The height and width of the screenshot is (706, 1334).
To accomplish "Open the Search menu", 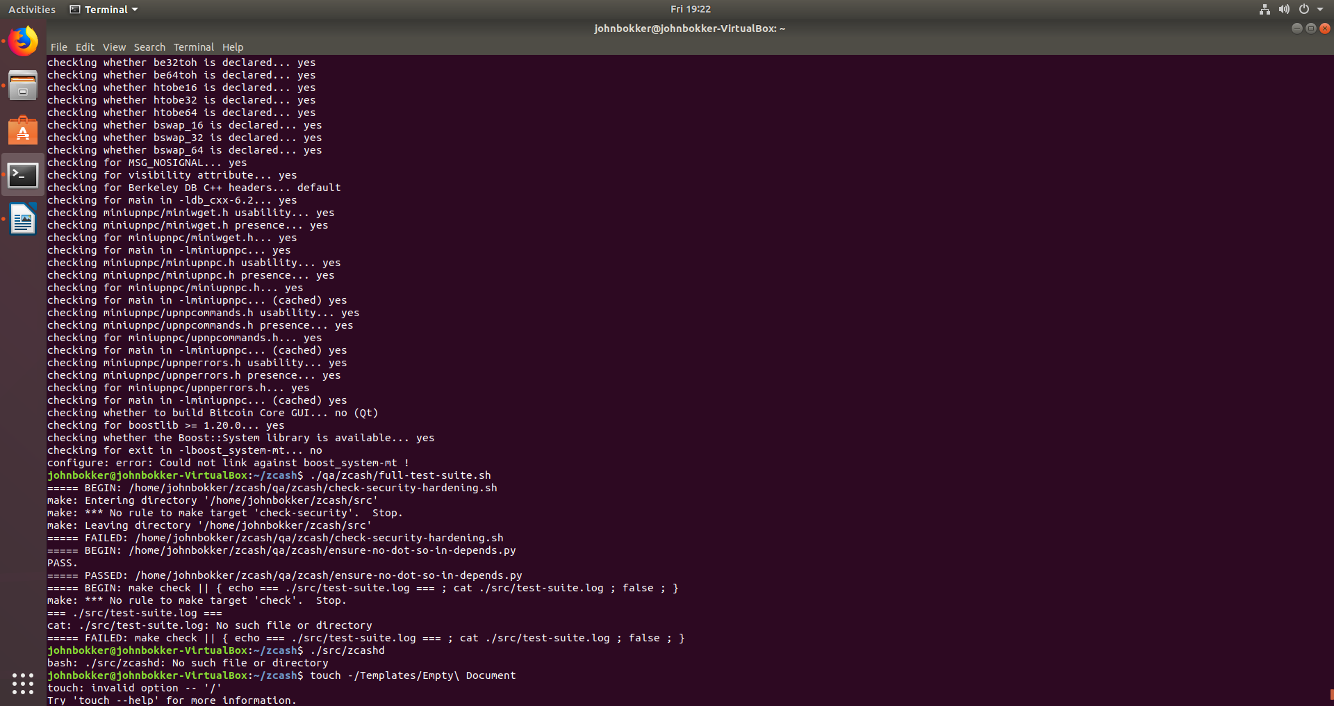I will pos(149,47).
